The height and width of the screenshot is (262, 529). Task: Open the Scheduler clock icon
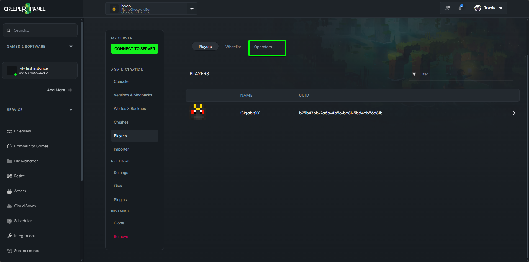9,221
